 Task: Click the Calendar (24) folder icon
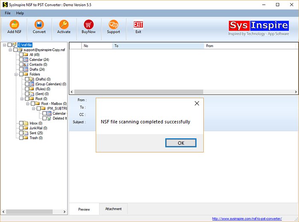26,59
